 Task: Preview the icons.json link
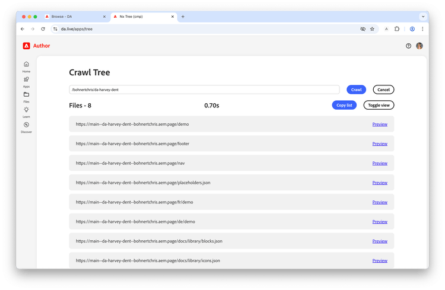pos(380,260)
